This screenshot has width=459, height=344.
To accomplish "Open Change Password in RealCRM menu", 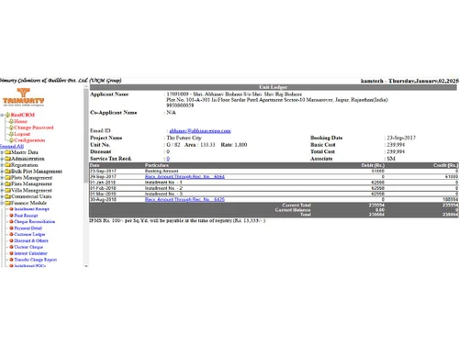I will pyautogui.click(x=34, y=128).
